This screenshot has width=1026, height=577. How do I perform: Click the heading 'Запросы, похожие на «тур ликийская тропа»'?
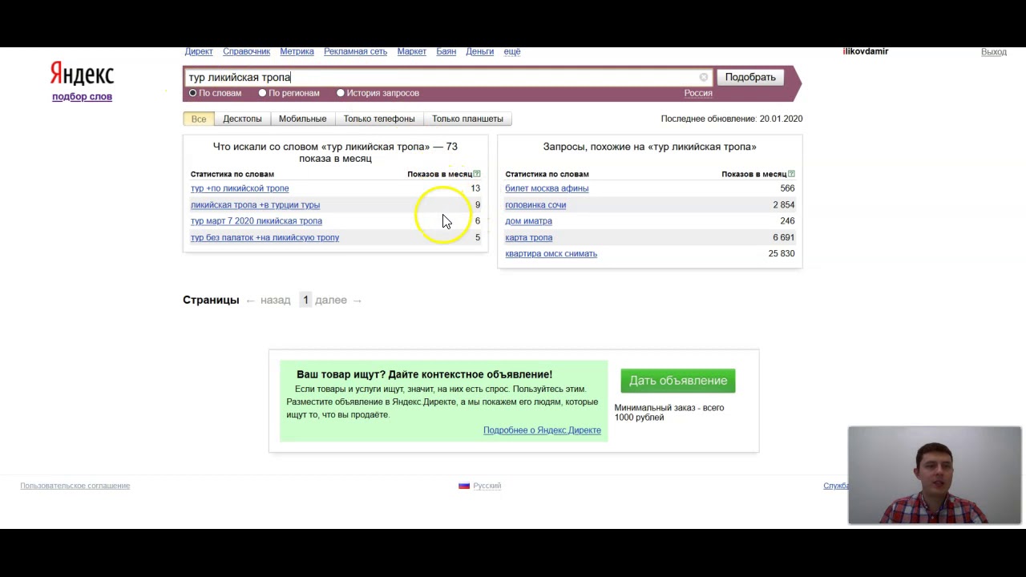point(649,147)
